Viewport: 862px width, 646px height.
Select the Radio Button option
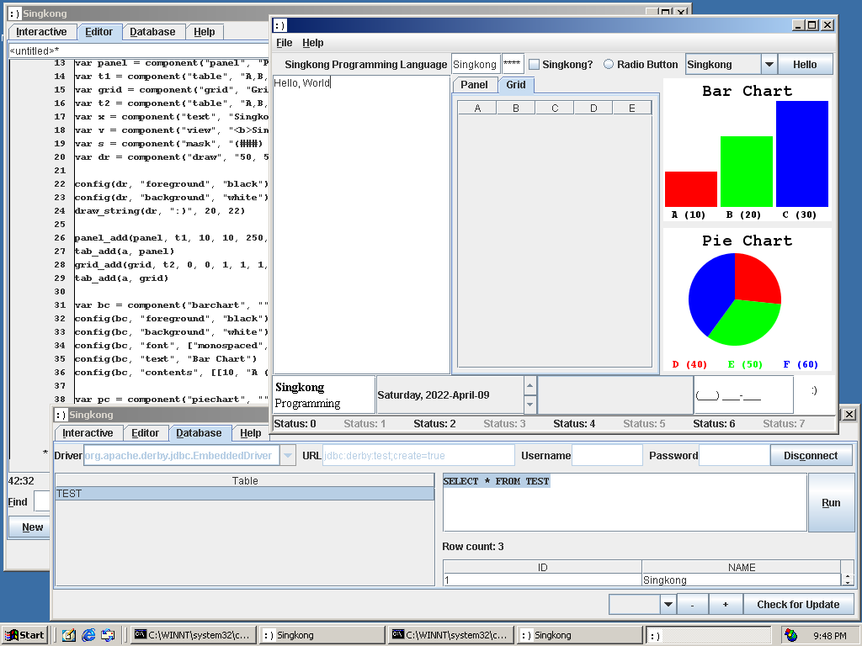pos(609,65)
